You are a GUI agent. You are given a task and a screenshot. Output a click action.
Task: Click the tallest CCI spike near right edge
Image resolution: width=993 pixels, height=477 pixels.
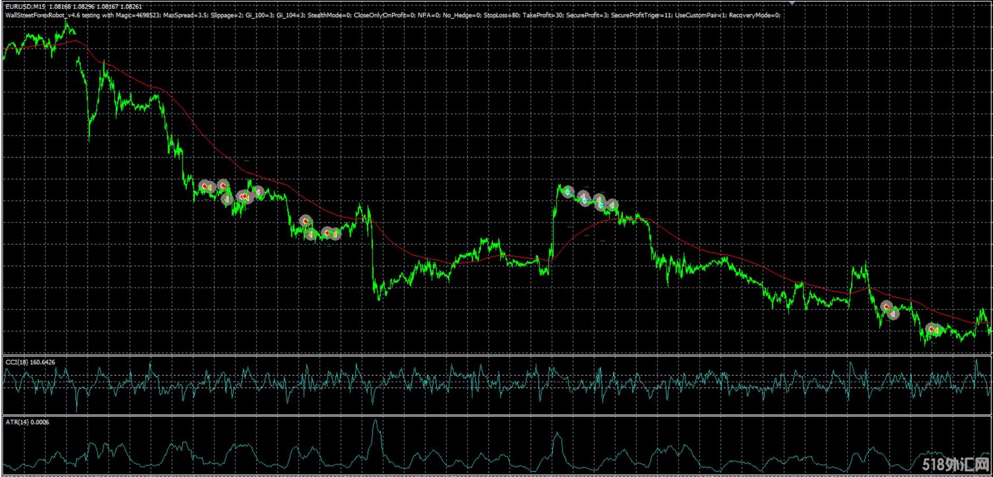point(976,360)
